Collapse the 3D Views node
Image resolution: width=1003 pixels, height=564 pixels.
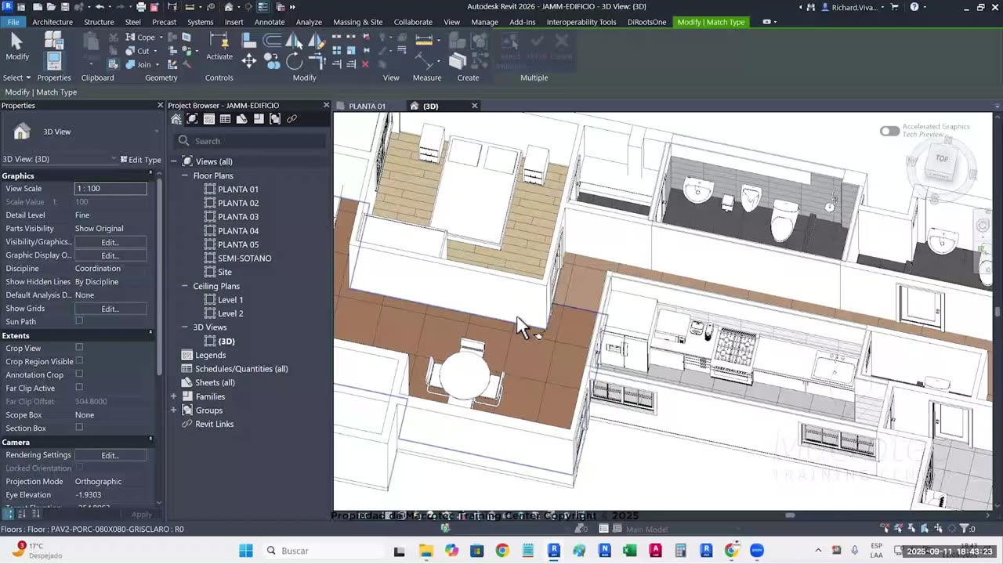pyautogui.click(x=186, y=327)
